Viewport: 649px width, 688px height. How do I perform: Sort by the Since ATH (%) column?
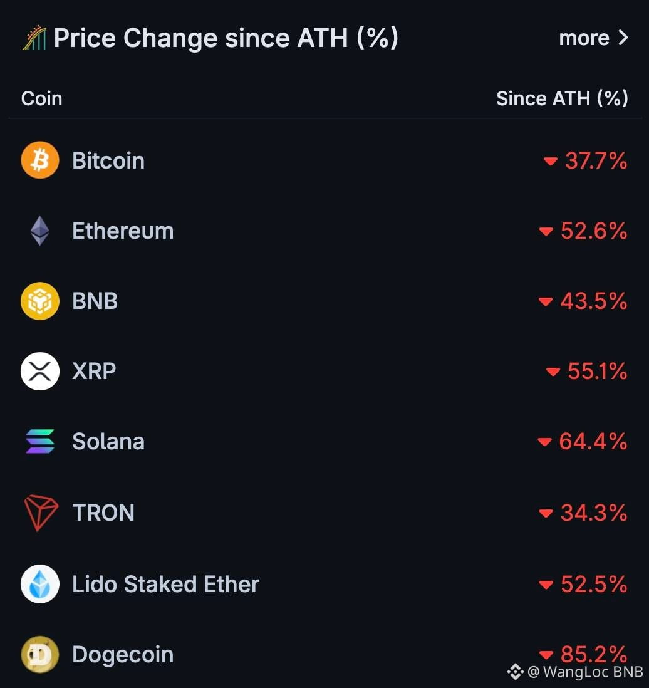(562, 98)
